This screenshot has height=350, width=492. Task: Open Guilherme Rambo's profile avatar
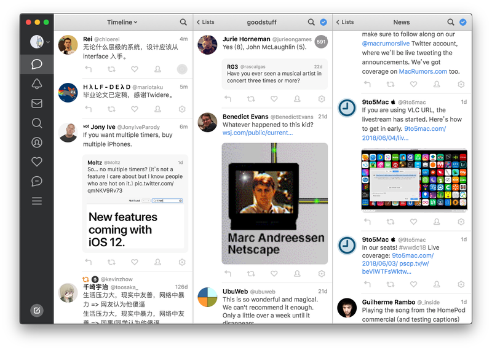tap(347, 308)
